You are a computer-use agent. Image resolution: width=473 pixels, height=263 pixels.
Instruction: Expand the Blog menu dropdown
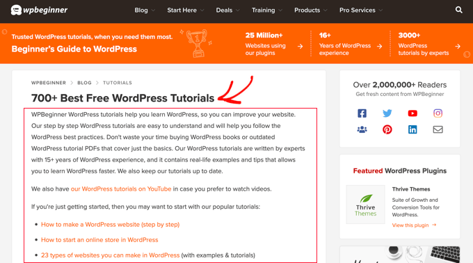click(x=145, y=10)
